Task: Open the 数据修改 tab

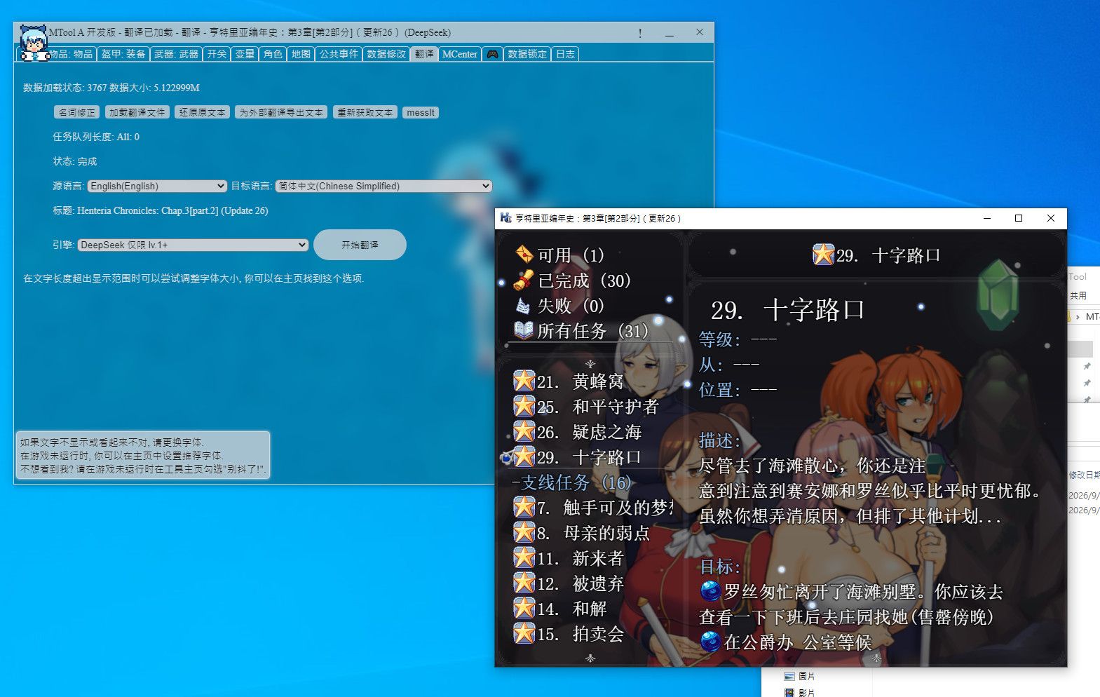Action: coord(386,54)
